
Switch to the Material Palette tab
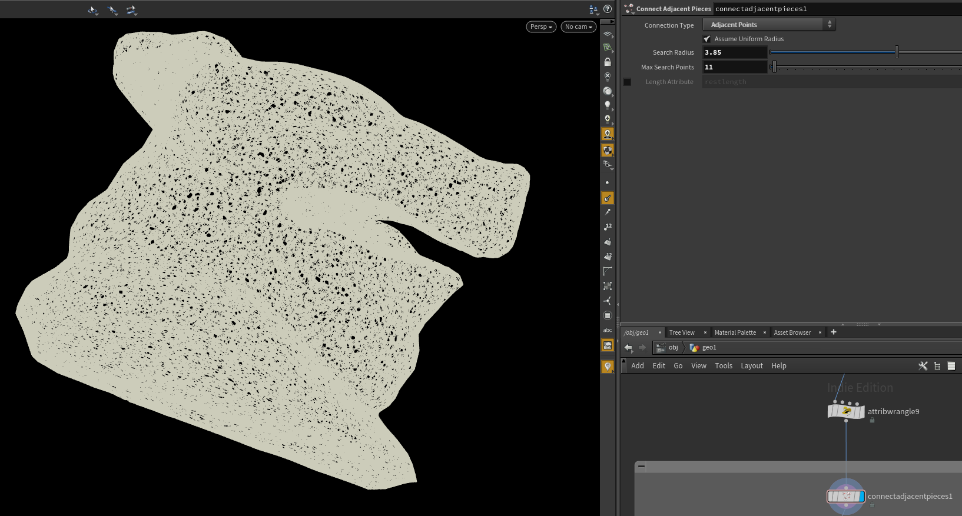735,332
